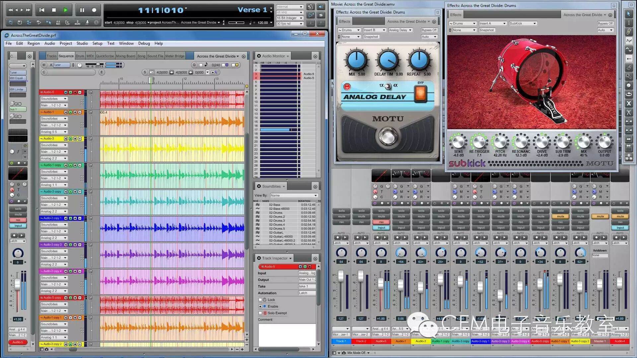637x358 pixels.
Task: Expand the Soundbites View By Name dropdown
Action: pyautogui.click(x=294, y=196)
